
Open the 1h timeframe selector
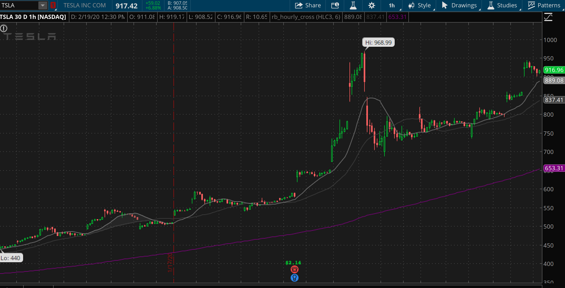click(392, 6)
